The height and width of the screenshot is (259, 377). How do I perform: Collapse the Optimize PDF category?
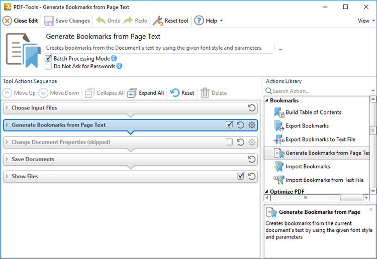[x=266, y=192]
